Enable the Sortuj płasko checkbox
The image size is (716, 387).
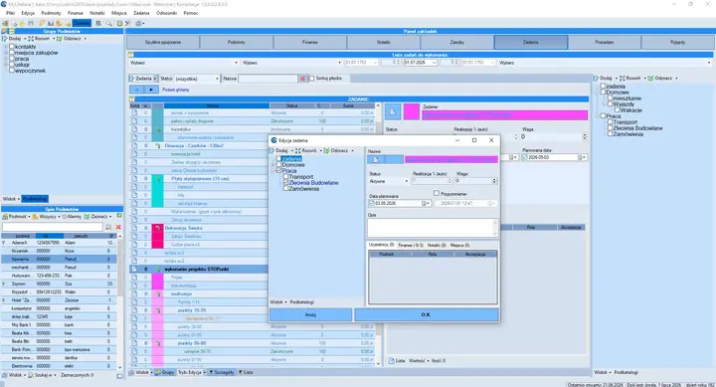[x=312, y=79]
